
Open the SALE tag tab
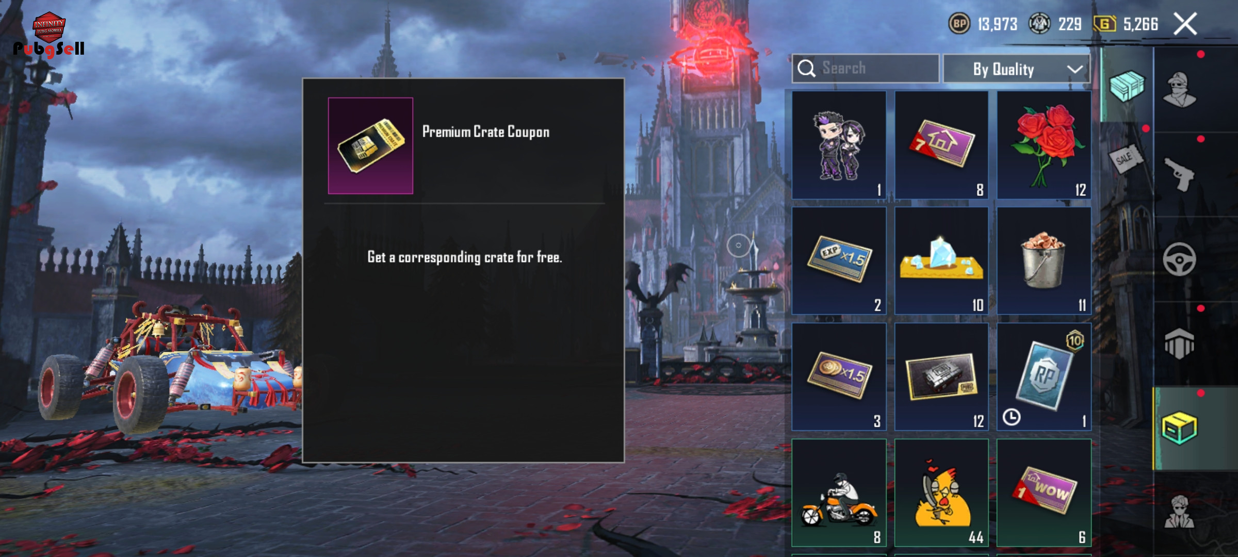click(1126, 158)
